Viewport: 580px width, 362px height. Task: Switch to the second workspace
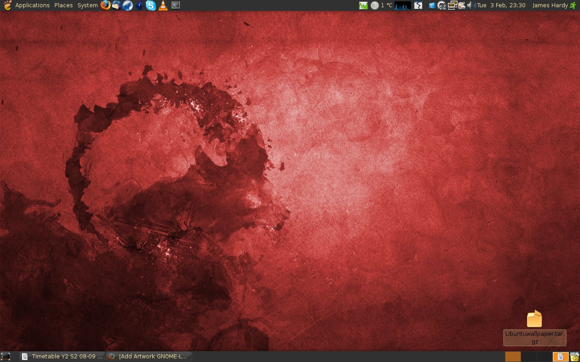coord(528,357)
